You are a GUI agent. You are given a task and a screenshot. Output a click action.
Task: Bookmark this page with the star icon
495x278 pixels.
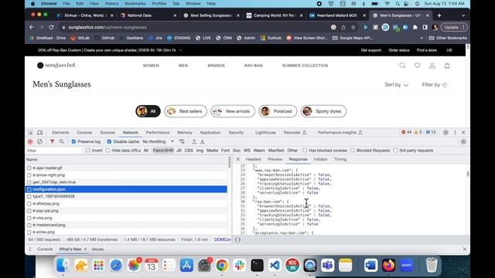(x=353, y=28)
